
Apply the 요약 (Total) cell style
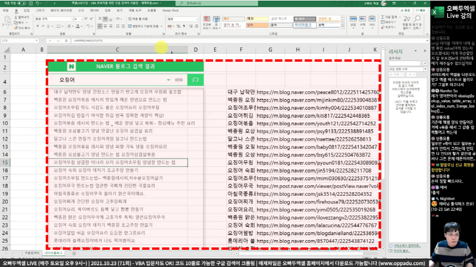(328, 25)
